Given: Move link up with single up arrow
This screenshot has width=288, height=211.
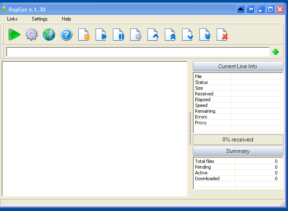Looking at the screenshot, I should pos(153,35).
